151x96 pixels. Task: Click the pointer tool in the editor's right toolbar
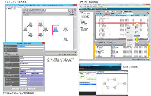(x=70, y=10)
